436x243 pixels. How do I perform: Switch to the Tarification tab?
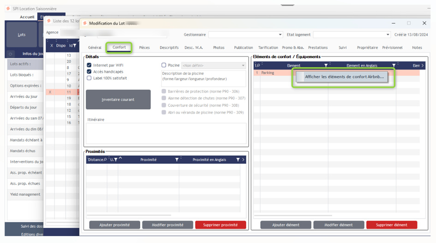268,47
